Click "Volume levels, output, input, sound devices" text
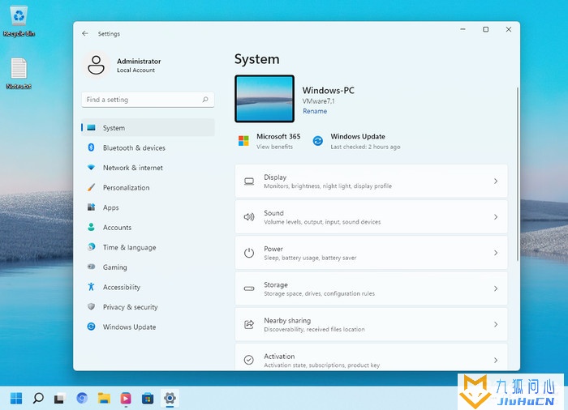Screen dimensions: 568x410 (x=322, y=222)
